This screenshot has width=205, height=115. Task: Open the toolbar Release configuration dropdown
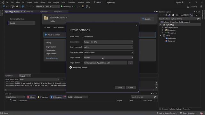[x=40, y=6]
